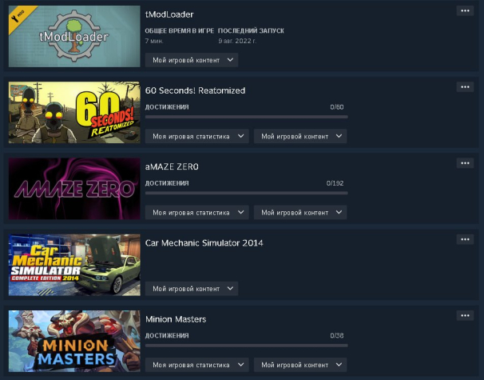This screenshot has height=380, width=484.
Task: Expand Minion Masters 'Мой игровой контент' dropdown
Action: click(x=300, y=365)
